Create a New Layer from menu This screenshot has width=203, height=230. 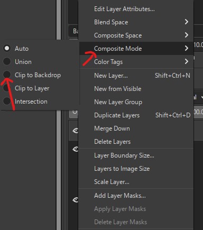(136, 76)
